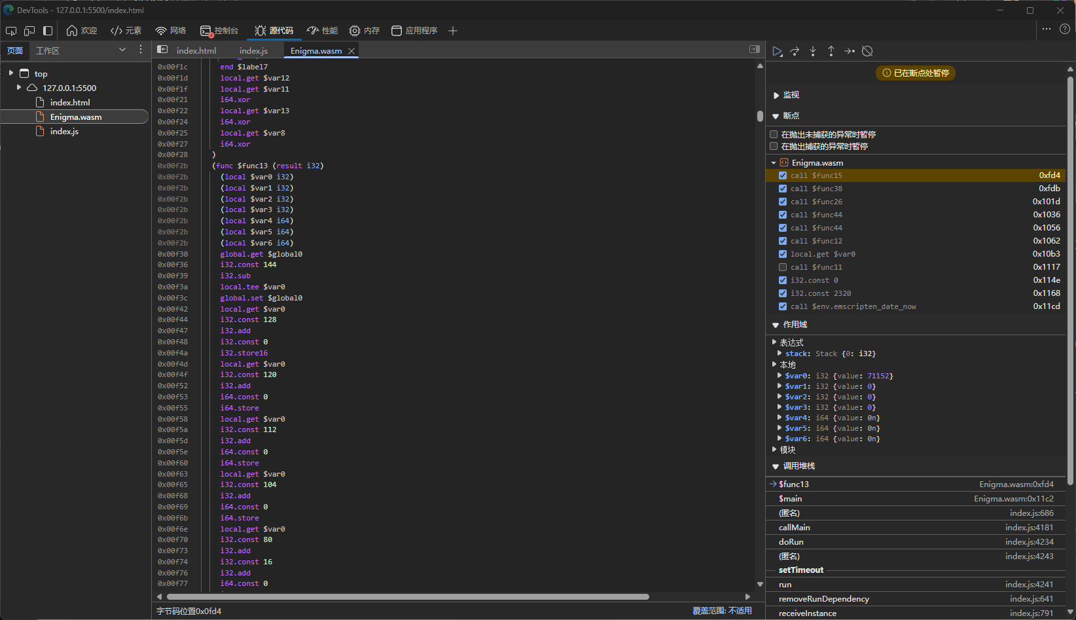
Task: Click code editor vertical scrollbar thumb
Action: pos(760,116)
